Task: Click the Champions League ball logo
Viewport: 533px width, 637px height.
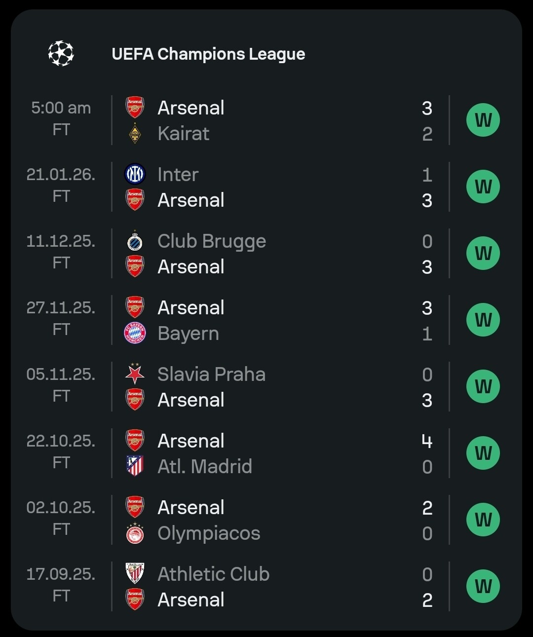Action: pos(61,53)
